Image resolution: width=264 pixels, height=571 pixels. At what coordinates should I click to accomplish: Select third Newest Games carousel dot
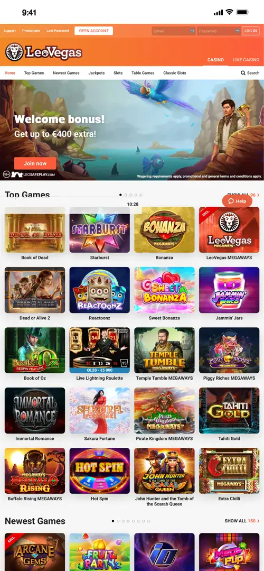(123, 521)
